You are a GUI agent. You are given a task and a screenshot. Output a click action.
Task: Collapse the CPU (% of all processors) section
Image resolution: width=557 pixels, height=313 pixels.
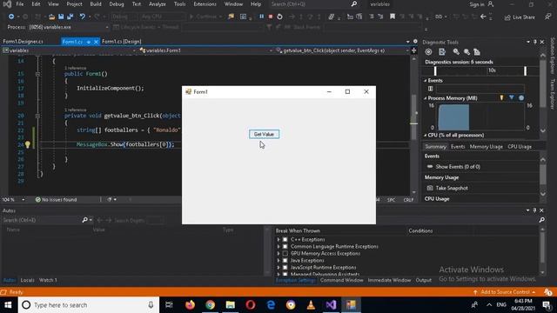click(426, 136)
